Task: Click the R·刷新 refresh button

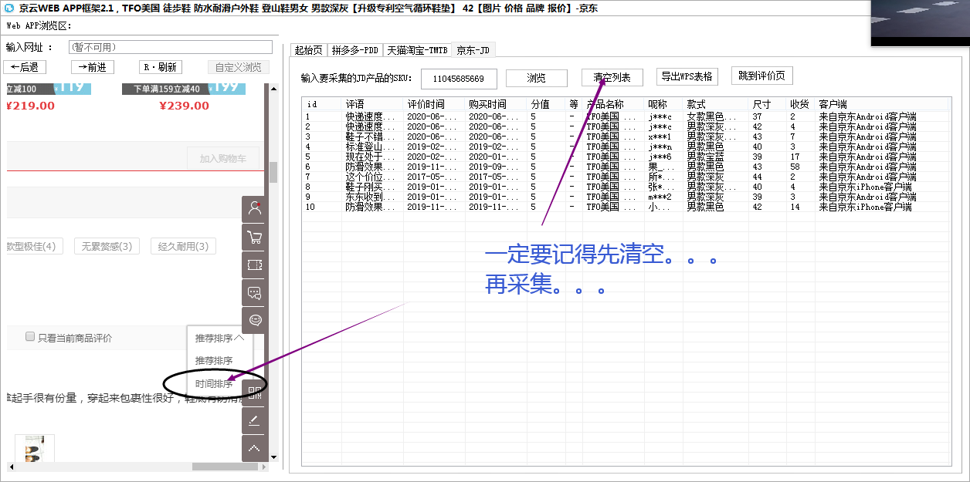Action: [161, 67]
